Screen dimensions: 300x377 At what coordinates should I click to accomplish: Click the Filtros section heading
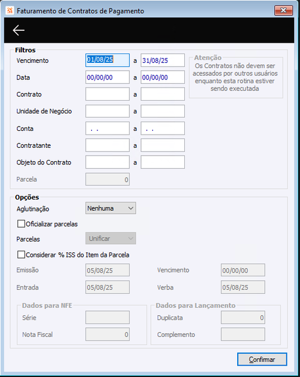[25, 50]
